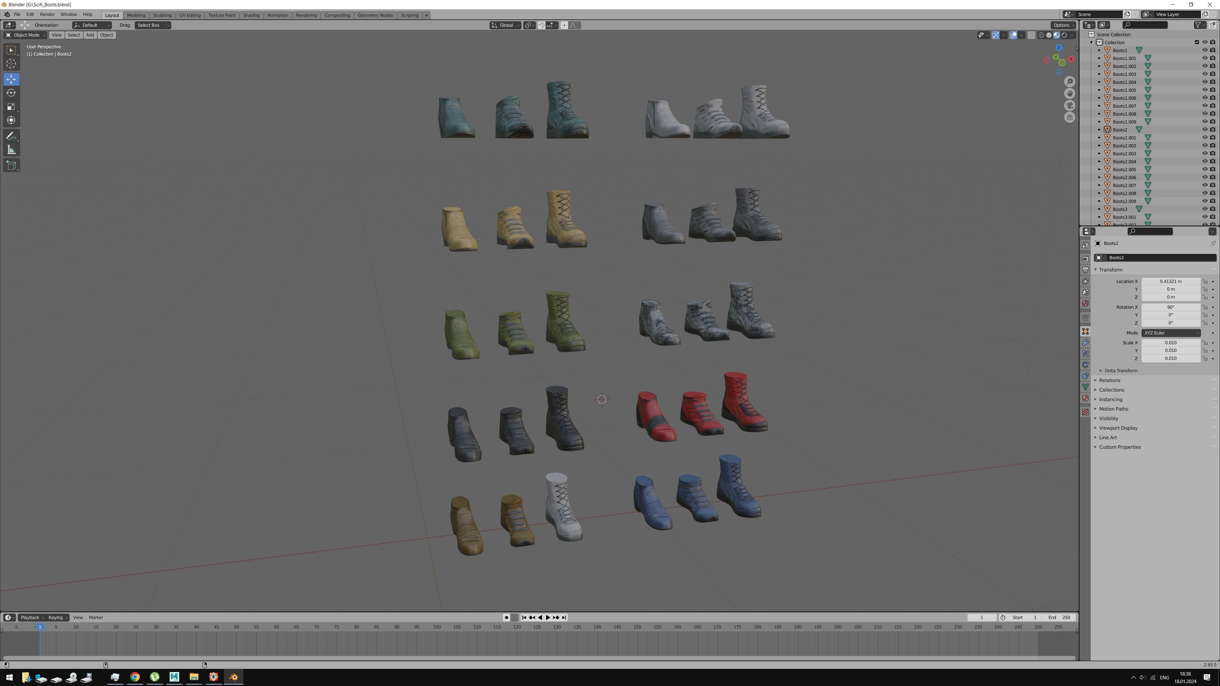Activate the Add Cube tool
The width and height of the screenshot is (1220, 686).
tap(11, 165)
